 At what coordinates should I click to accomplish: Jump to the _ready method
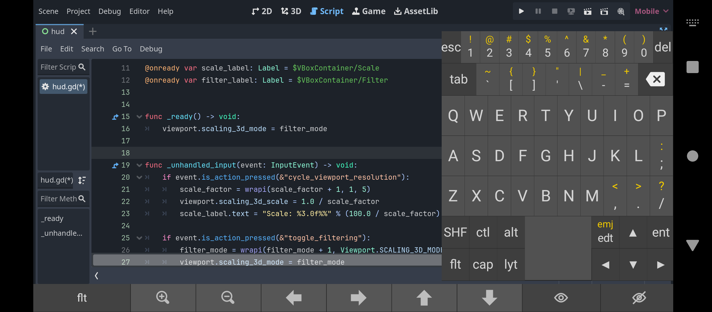pos(52,218)
